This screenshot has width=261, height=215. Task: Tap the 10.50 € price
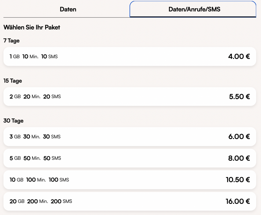click(x=238, y=180)
